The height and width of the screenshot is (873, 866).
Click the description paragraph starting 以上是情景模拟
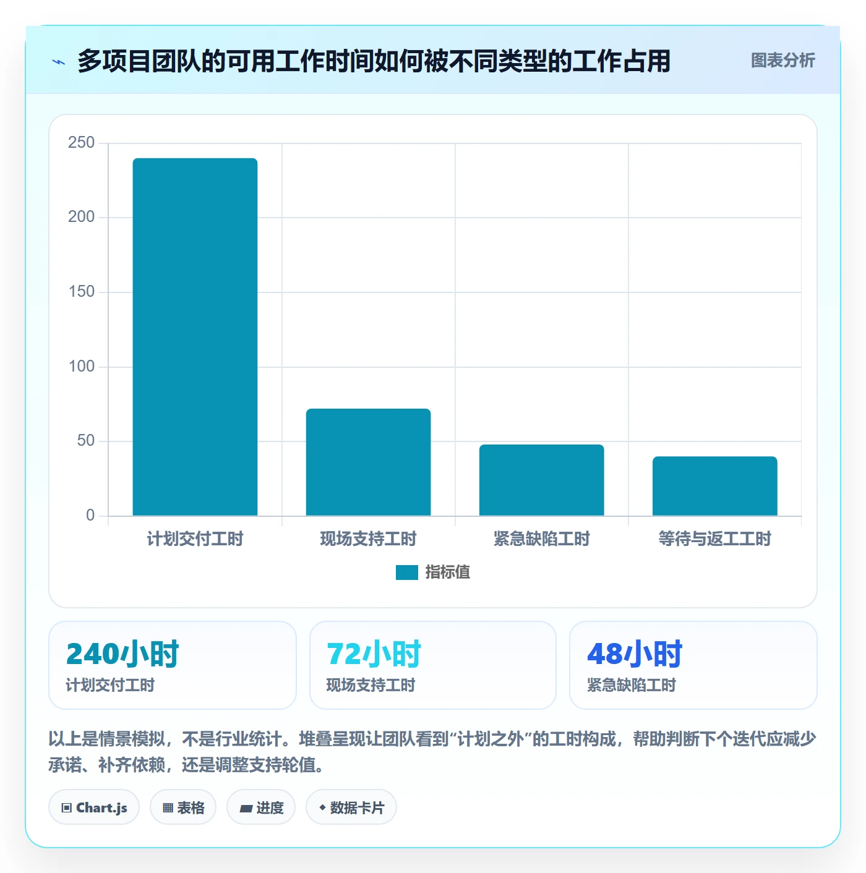(432, 752)
